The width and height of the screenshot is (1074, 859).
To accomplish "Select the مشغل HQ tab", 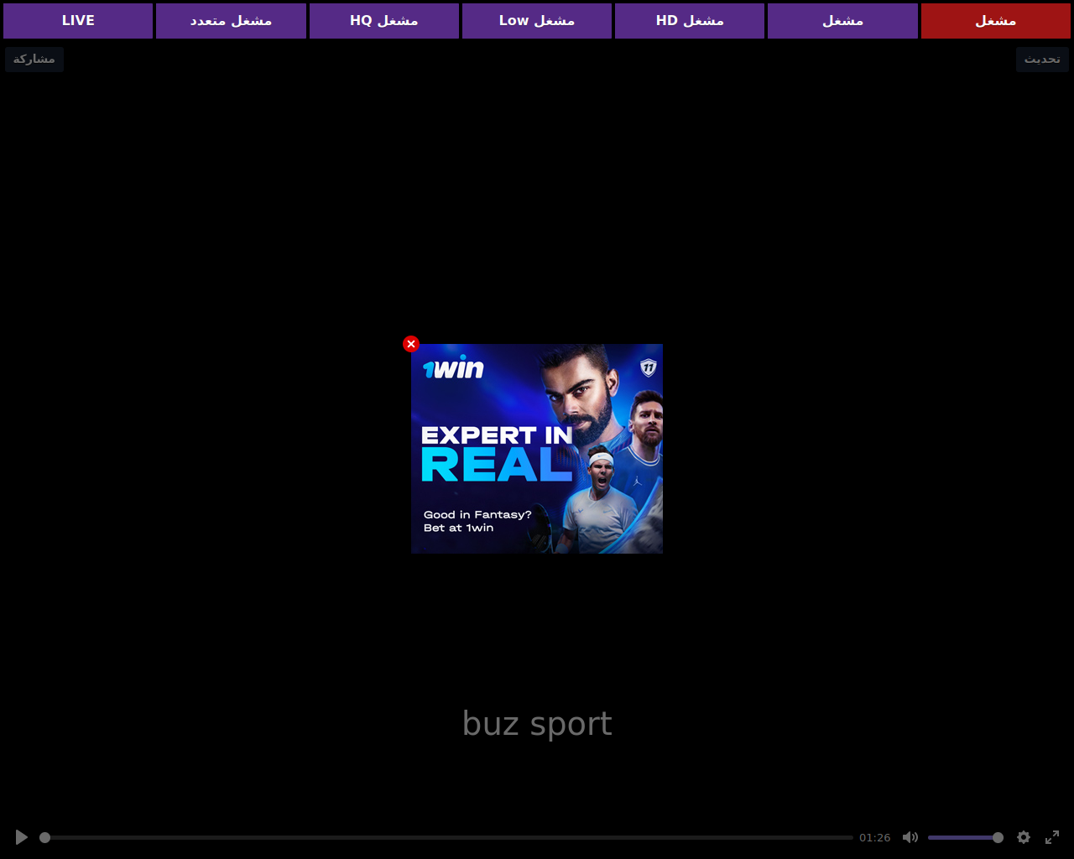I will (x=384, y=21).
